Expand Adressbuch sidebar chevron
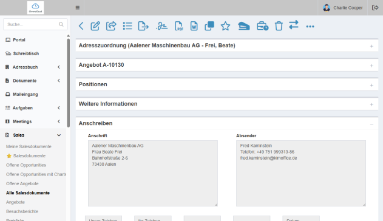 point(59,67)
